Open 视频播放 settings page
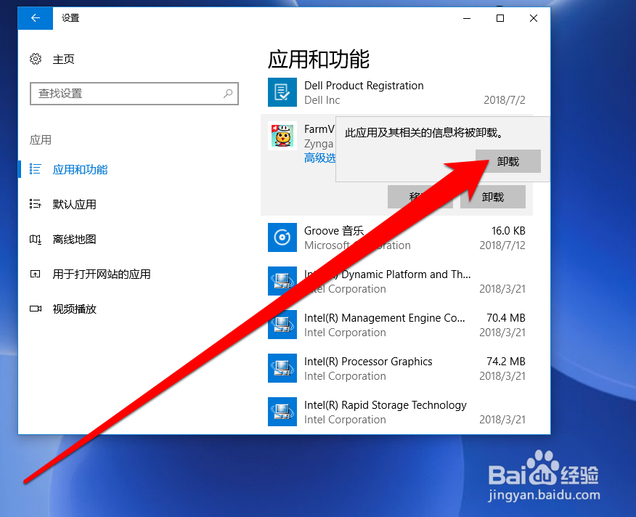636x517 pixels. point(74,309)
